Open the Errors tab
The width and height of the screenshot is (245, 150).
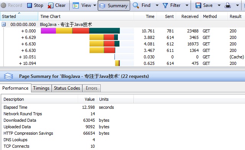[91, 88]
